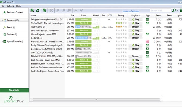Sort by the Seeds column header
182x107 pixels.
click(158, 16)
